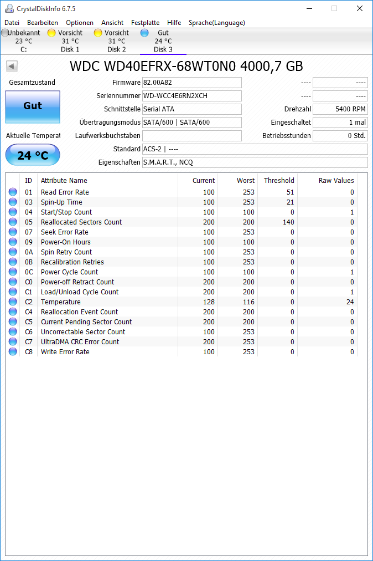Image resolution: width=373 pixels, height=561 pixels.
Task: Click the Eigenschaften field S.M.A.R.T., NCQ
Action: point(255,162)
